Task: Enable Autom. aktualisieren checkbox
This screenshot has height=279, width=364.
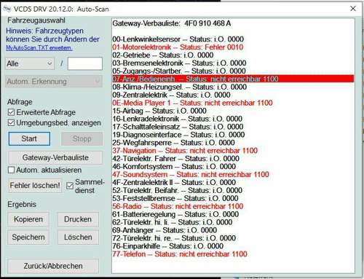Action: pyautogui.click(x=11, y=170)
